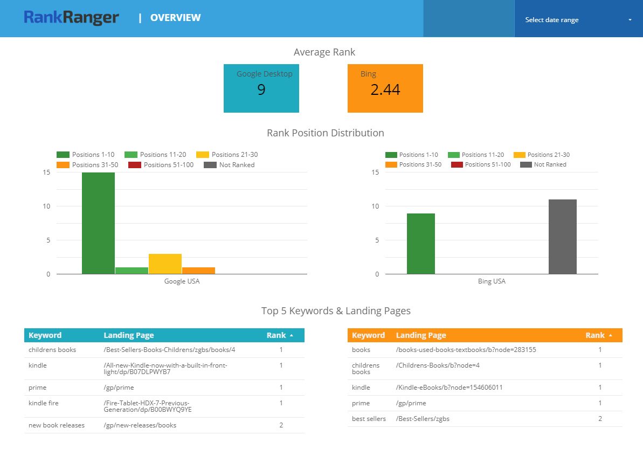
Task: Open the /gp/new-releases/books landing page
Action: pos(140,425)
